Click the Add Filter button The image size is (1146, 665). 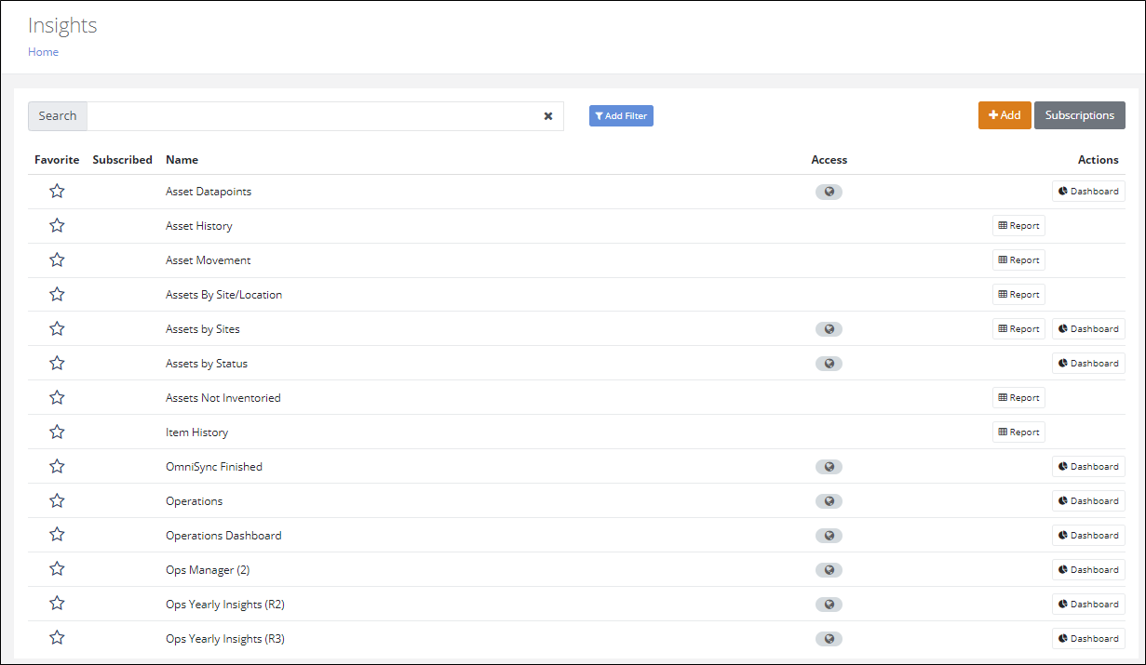point(621,116)
